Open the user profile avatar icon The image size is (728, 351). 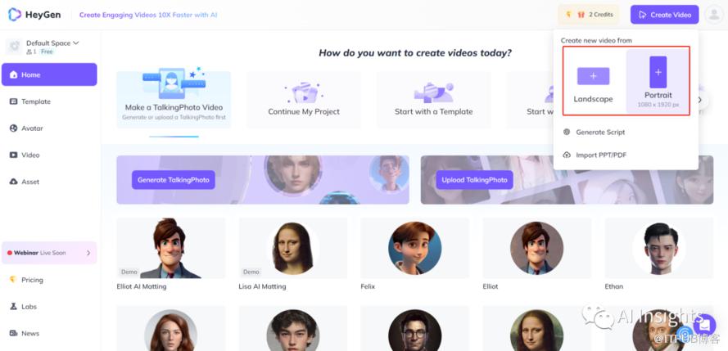coord(713,15)
